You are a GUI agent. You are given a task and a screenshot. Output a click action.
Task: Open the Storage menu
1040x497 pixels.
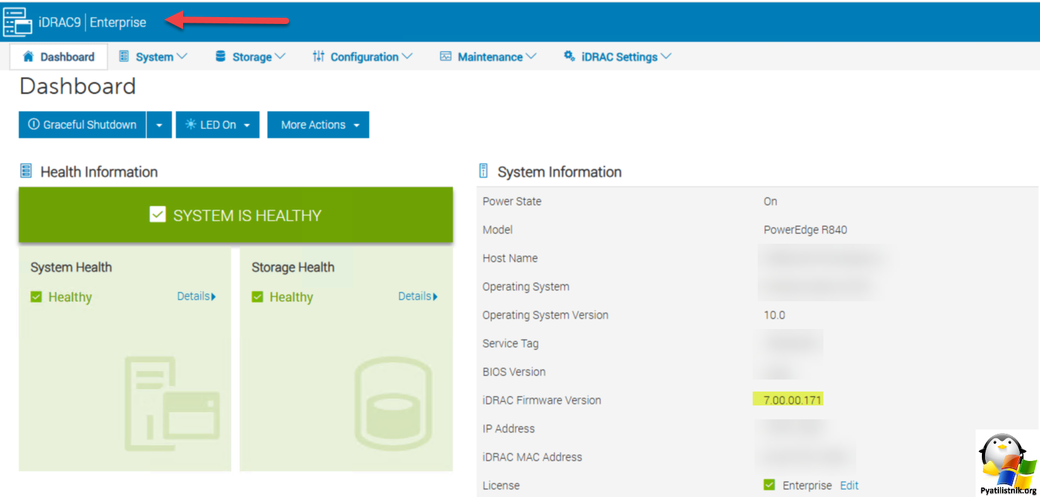[x=251, y=57]
